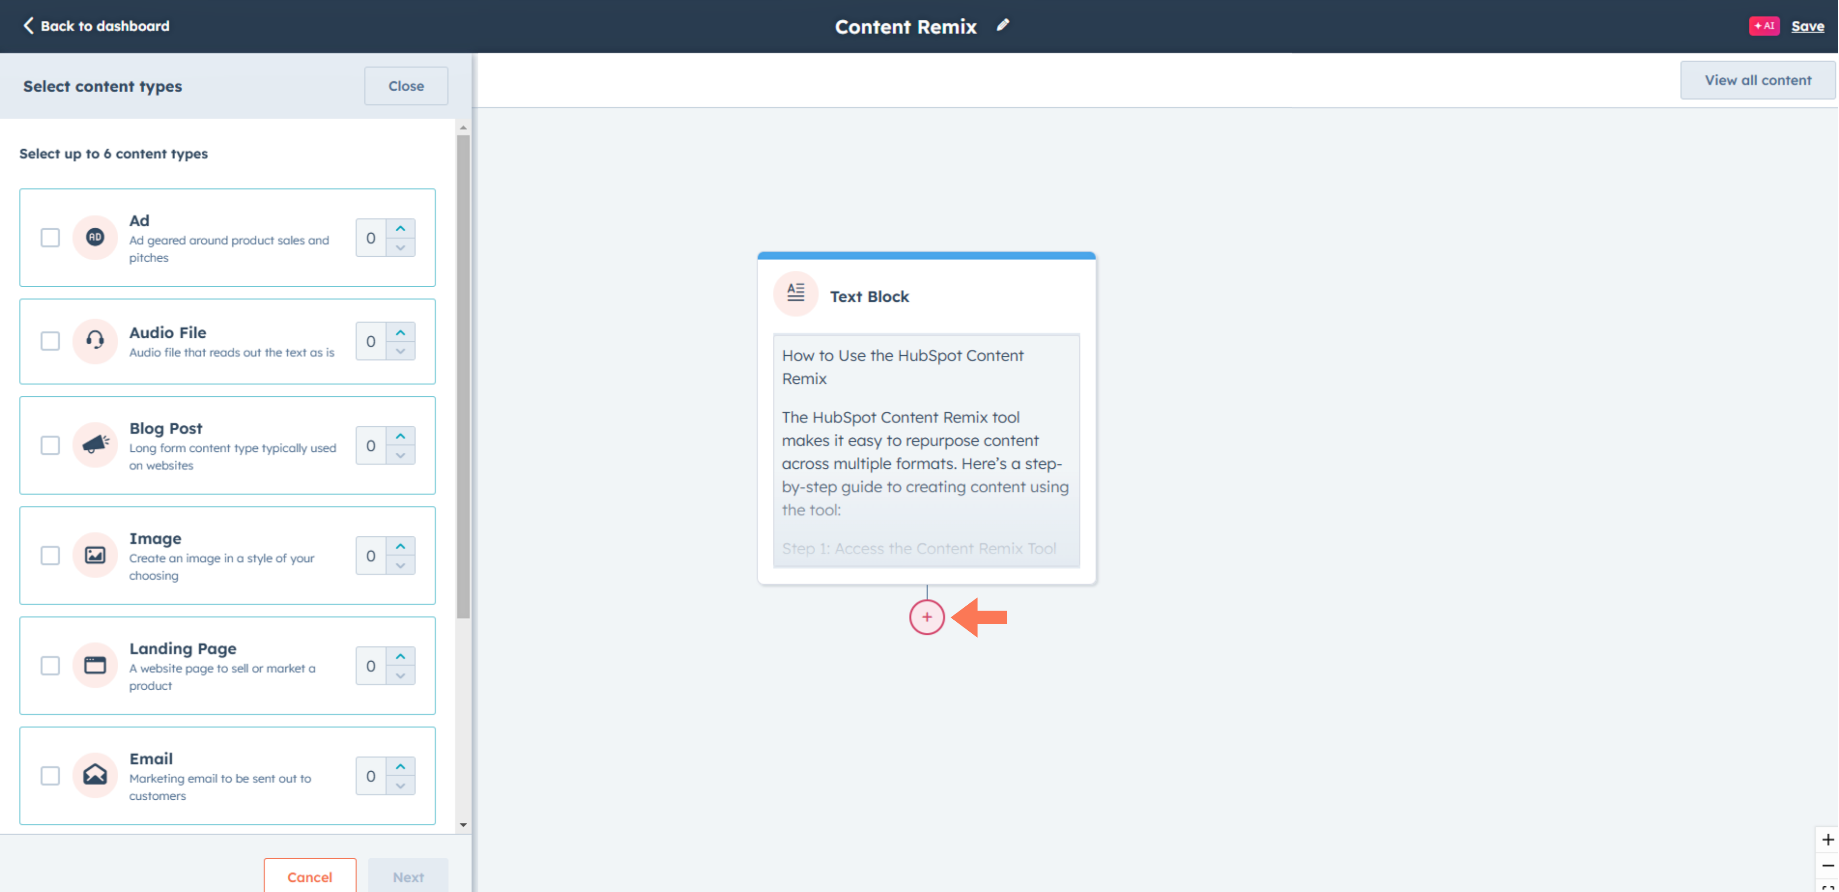Check the Ad checkbox
This screenshot has width=1839, height=892.
pos(50,237)
